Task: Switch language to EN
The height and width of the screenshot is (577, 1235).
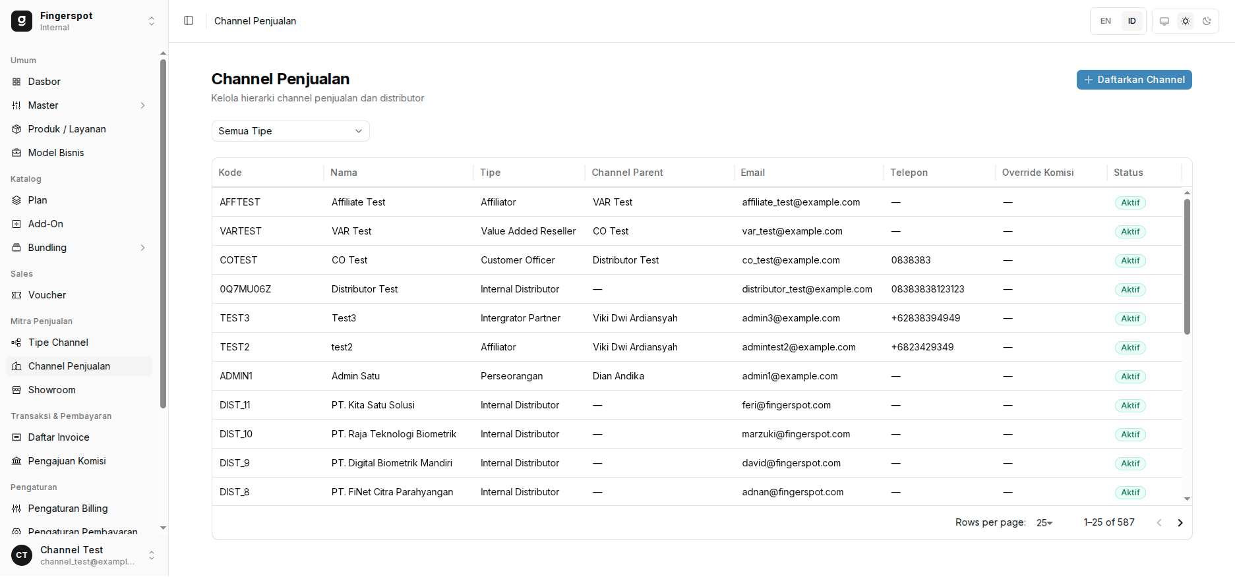Action: [x=1106, y=21]
